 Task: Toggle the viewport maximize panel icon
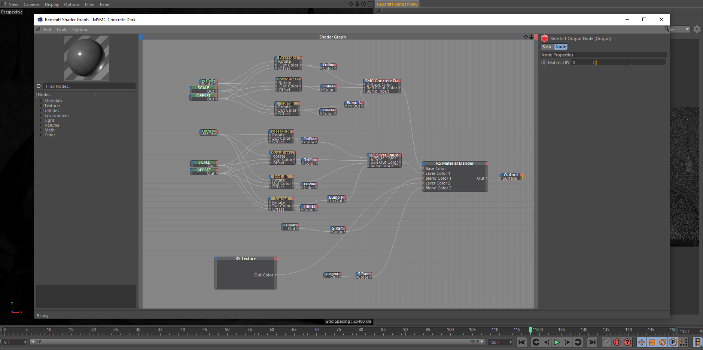370,4
